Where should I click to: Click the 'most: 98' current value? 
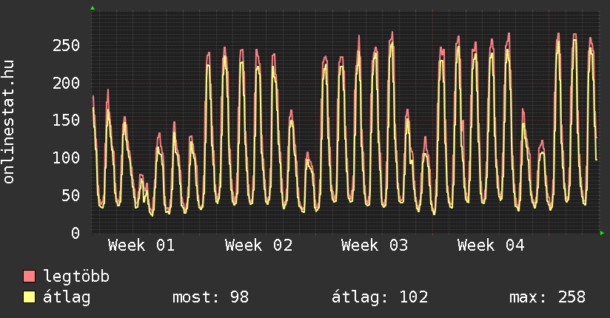[x=210, y=297]
